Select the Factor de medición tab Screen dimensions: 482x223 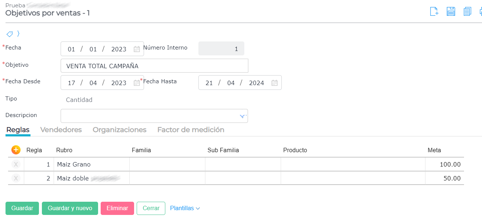191,130
